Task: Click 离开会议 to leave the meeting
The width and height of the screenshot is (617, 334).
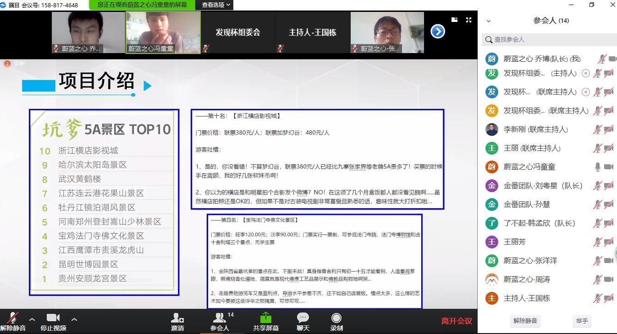Action: 457,321
